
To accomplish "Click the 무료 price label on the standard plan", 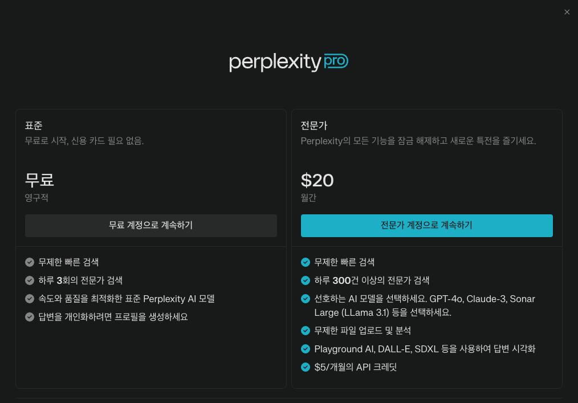I will (x=40, y=181).
